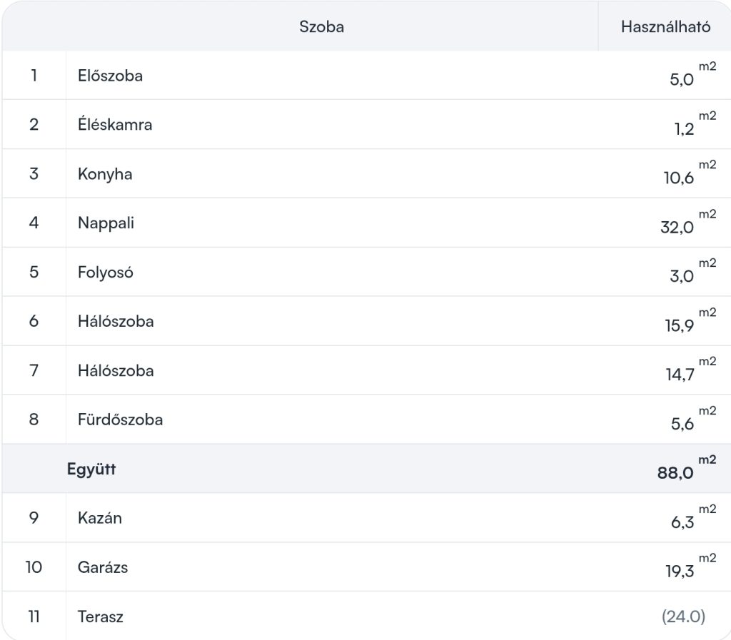
Task: Select the Fürdőszoba row
Action: (x=366, y=420)
